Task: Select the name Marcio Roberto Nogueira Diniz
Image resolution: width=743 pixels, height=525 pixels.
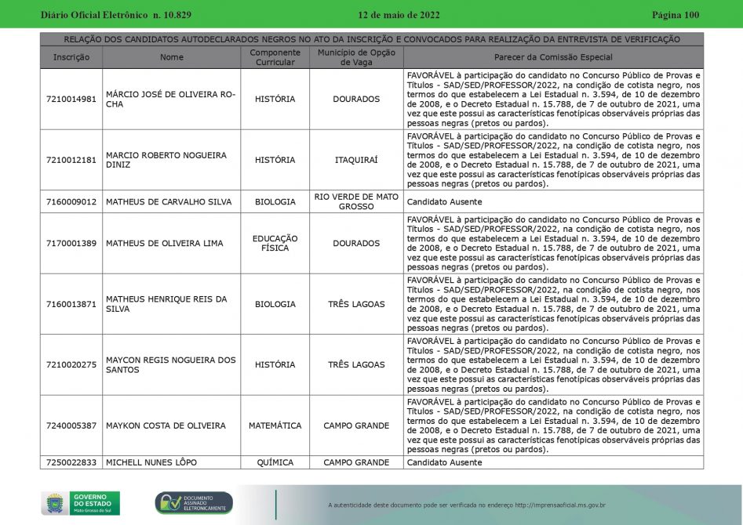Action: click(166, 160)
